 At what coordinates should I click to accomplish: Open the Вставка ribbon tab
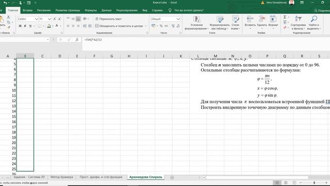pos(27,10)
